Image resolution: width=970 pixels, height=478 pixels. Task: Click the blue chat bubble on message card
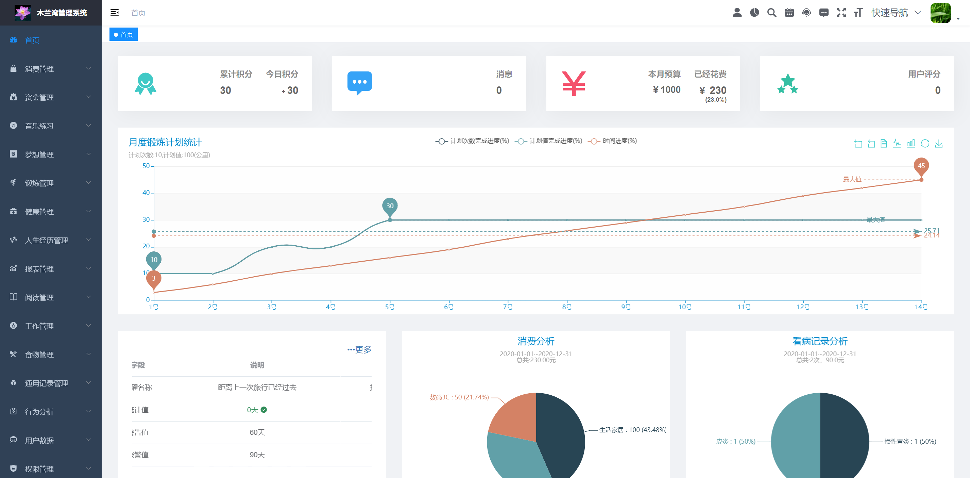point(359,83)
